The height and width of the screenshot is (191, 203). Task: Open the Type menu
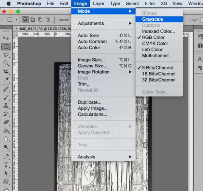coord(115,4)
